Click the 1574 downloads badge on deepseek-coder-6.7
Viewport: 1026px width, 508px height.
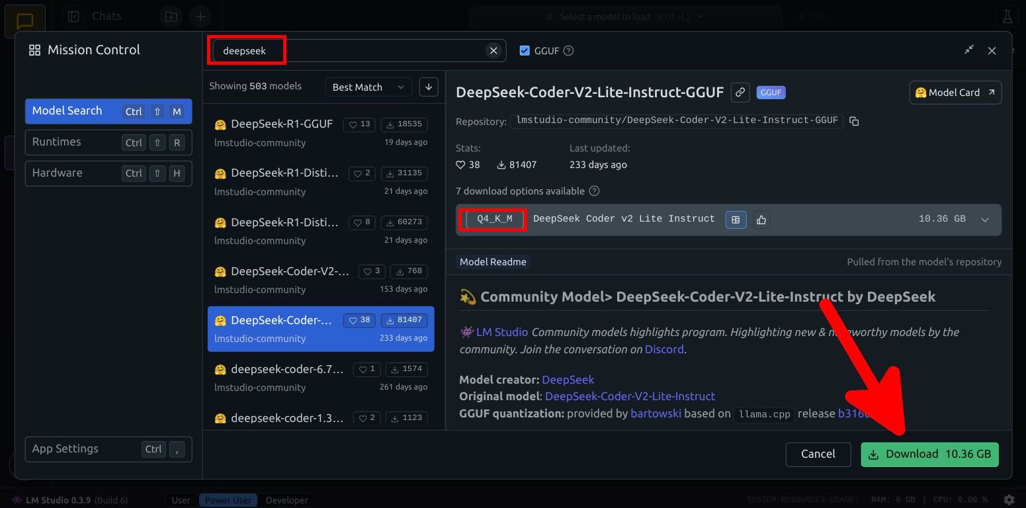pos(406,369)
